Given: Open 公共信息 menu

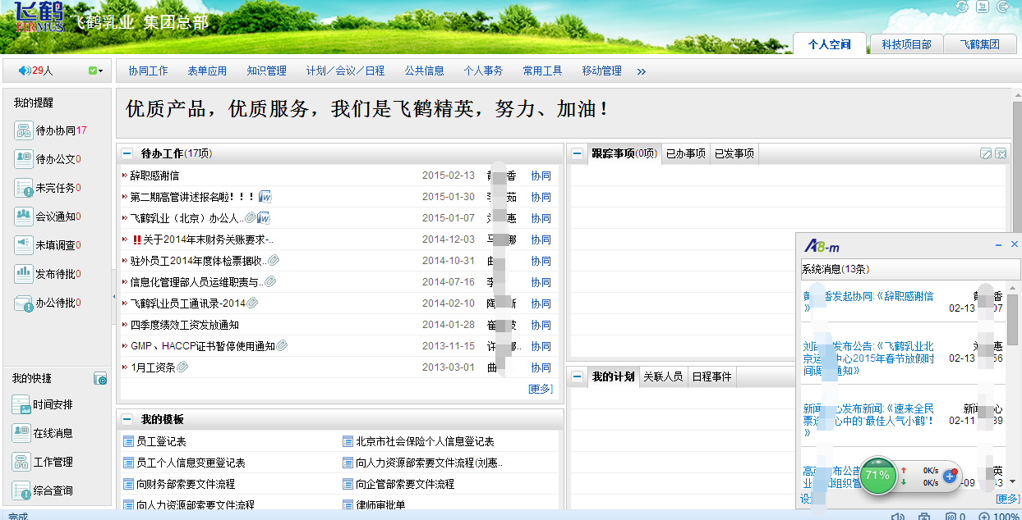Looking at the screenshot, I should click(x=424, y=71).
